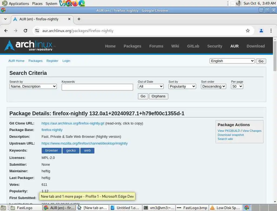
Task: Open the mozilla.org upstream URL
Action: point(84,143)
